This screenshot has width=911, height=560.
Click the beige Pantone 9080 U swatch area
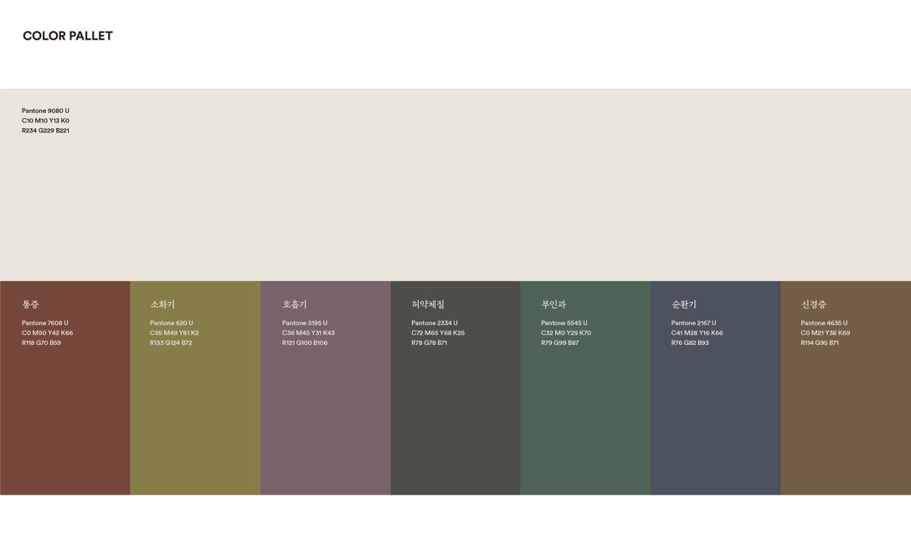pos(455,185)
